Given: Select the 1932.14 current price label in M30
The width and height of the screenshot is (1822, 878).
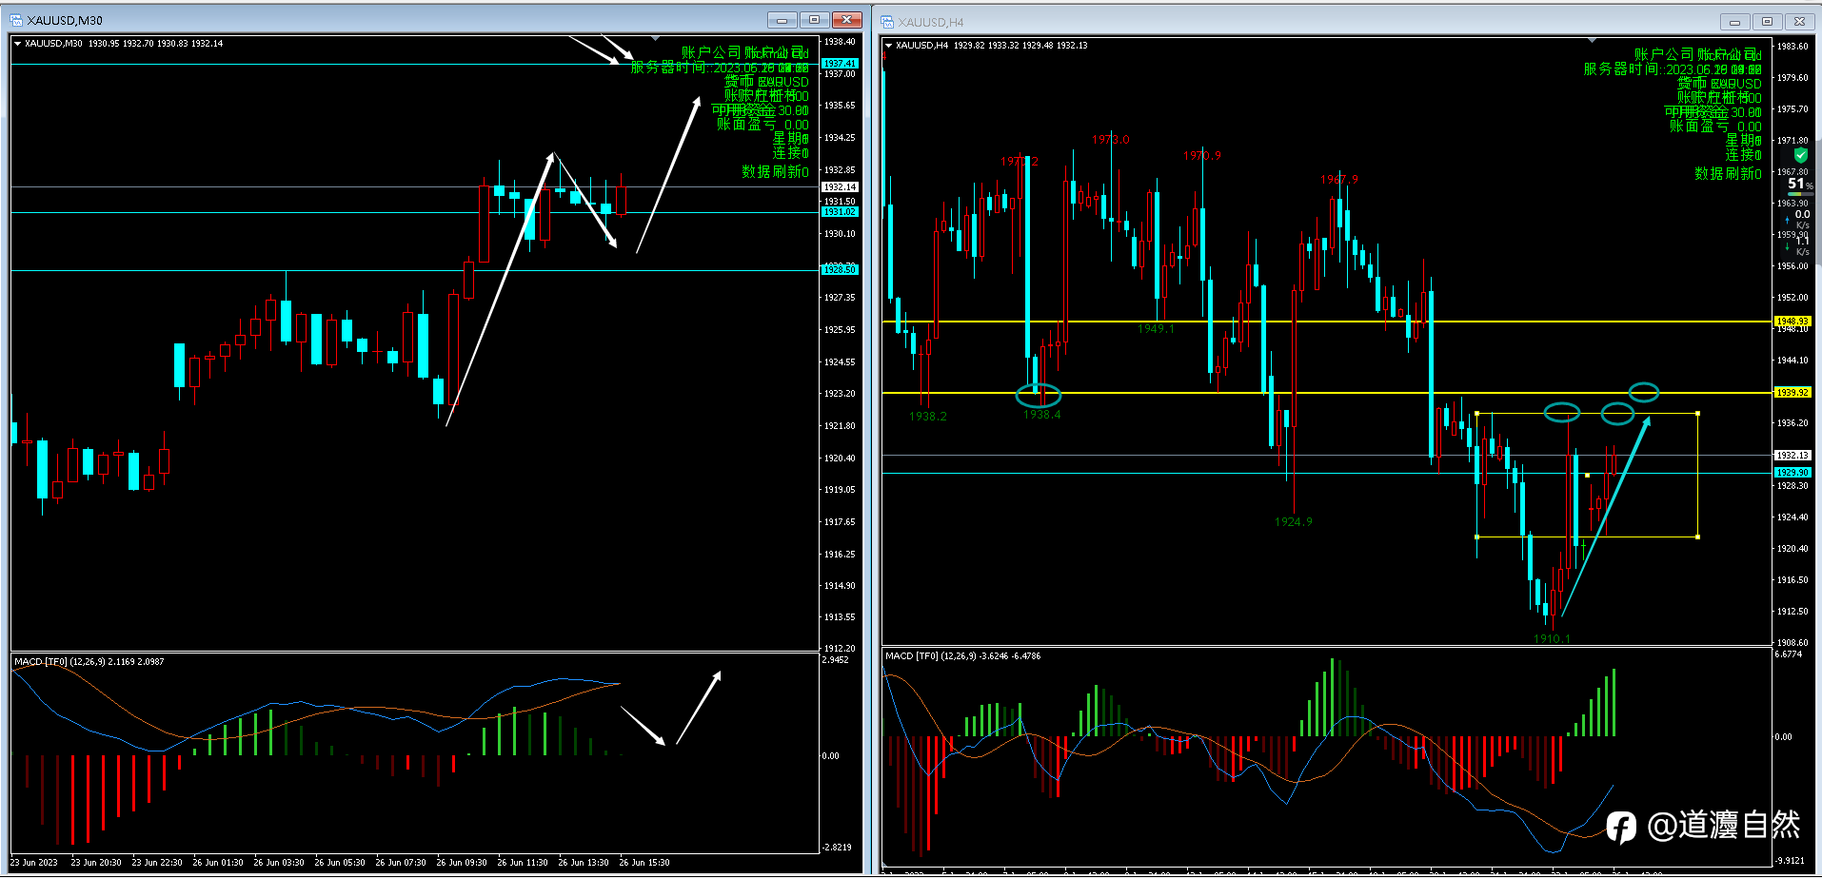Looking at the screenshot, I should [x=840, y=187].
